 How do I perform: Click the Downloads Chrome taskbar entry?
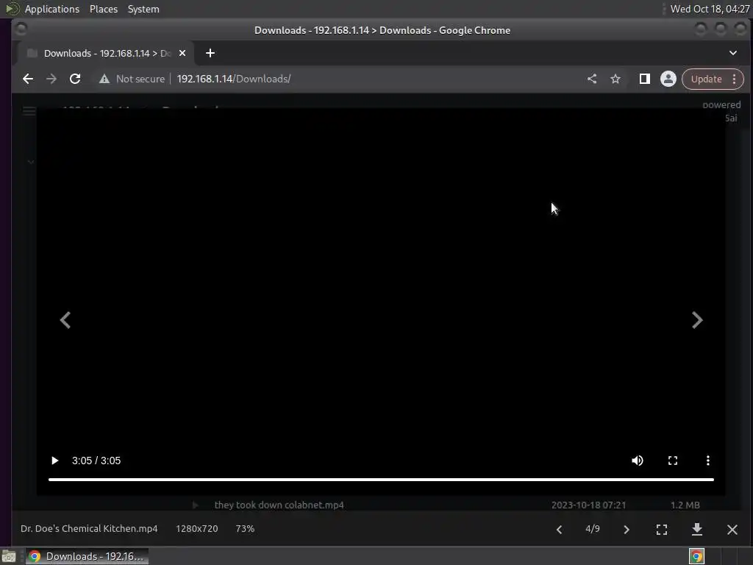tap(87, 556)
